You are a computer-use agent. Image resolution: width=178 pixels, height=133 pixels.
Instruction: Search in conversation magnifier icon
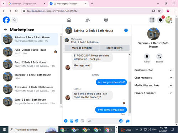click(159, 56)
